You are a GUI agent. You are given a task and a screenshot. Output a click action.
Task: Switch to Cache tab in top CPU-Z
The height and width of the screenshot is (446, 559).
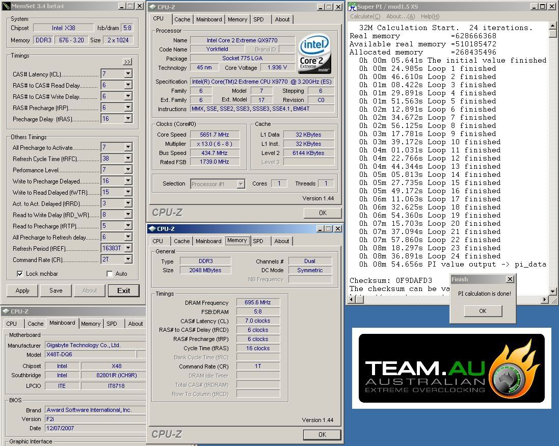[182, 19]
